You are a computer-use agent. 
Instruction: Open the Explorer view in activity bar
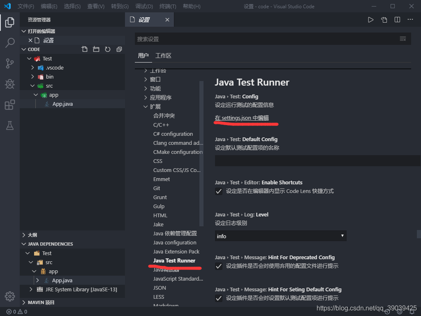click(x=10, y=22)
